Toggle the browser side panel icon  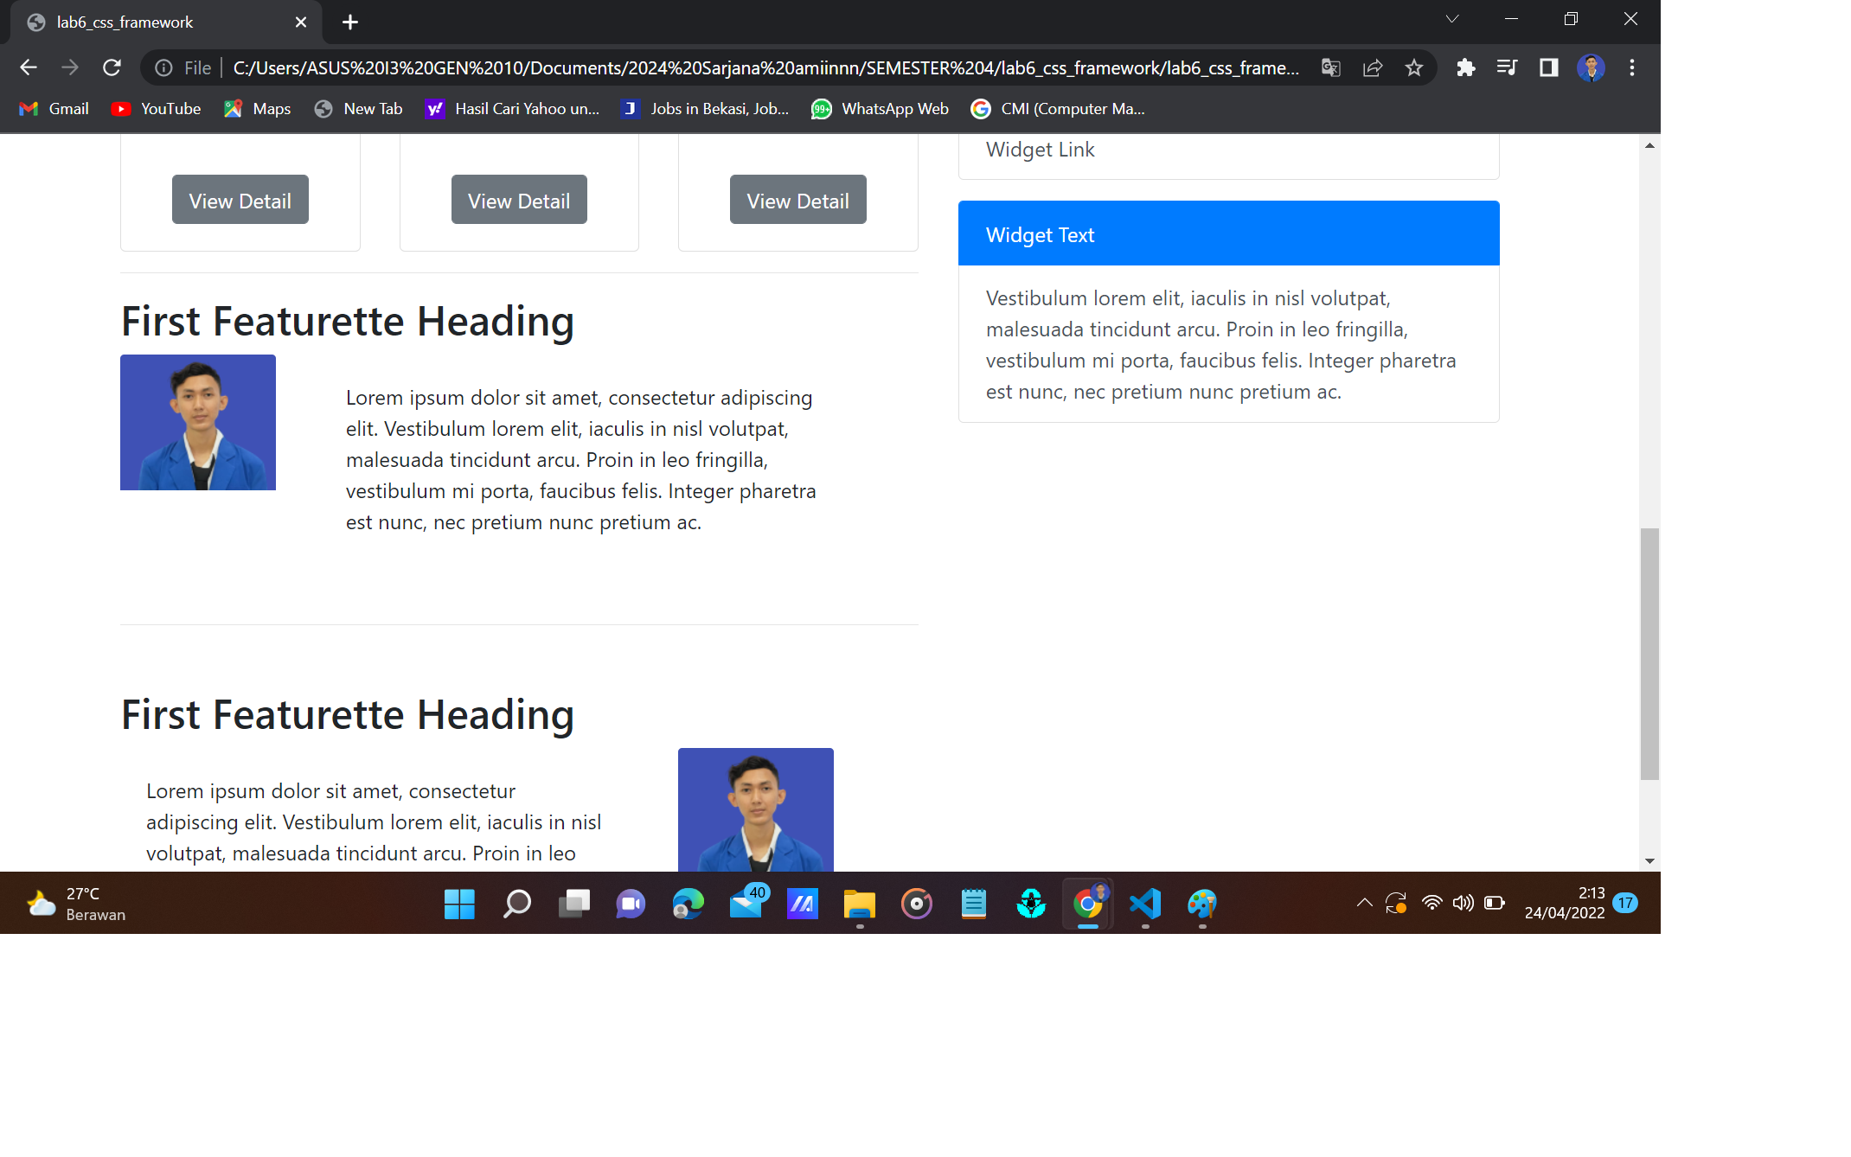coord(1548,67)
